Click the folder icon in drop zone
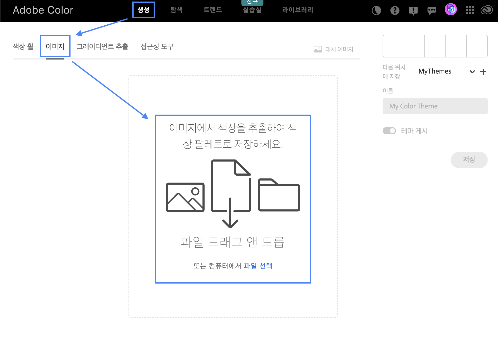This screenshot has height=342, width=498. click(279, 195)
